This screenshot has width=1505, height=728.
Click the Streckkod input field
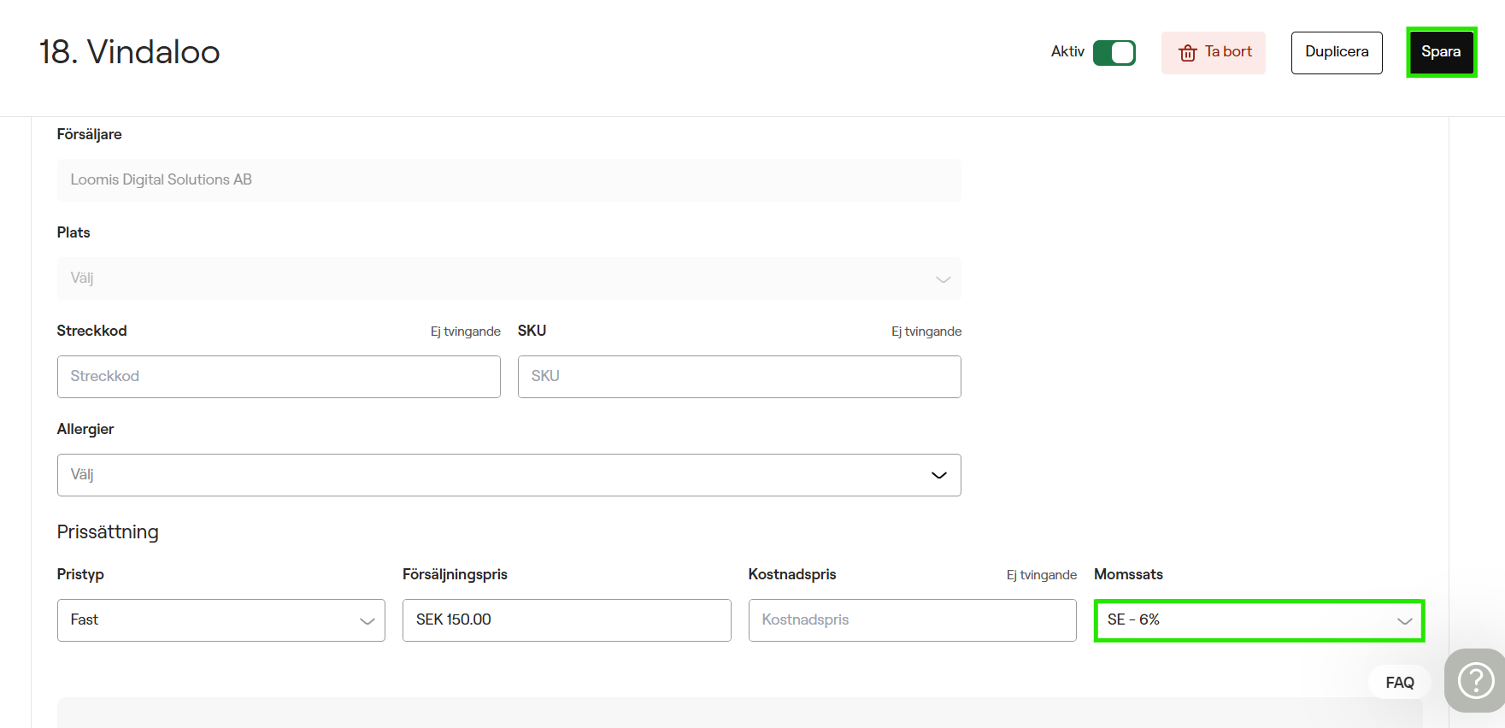click(279, 377)
